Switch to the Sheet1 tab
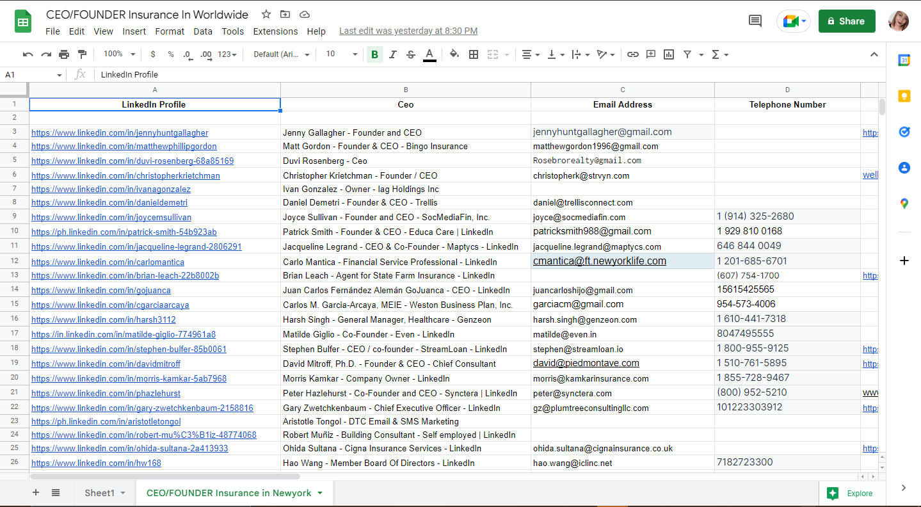Screen dimensions: 921x507 (x=100, y=493)
